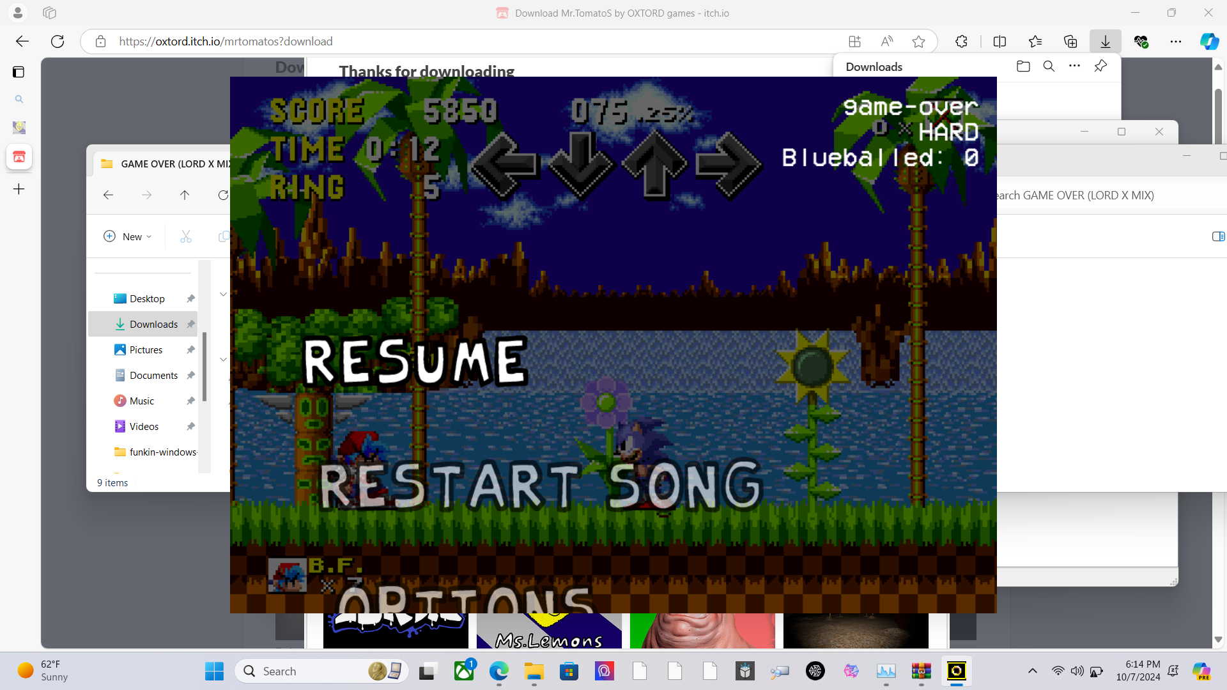
Task: Click the Edge refresh page icon
Action: click(58, 42)
